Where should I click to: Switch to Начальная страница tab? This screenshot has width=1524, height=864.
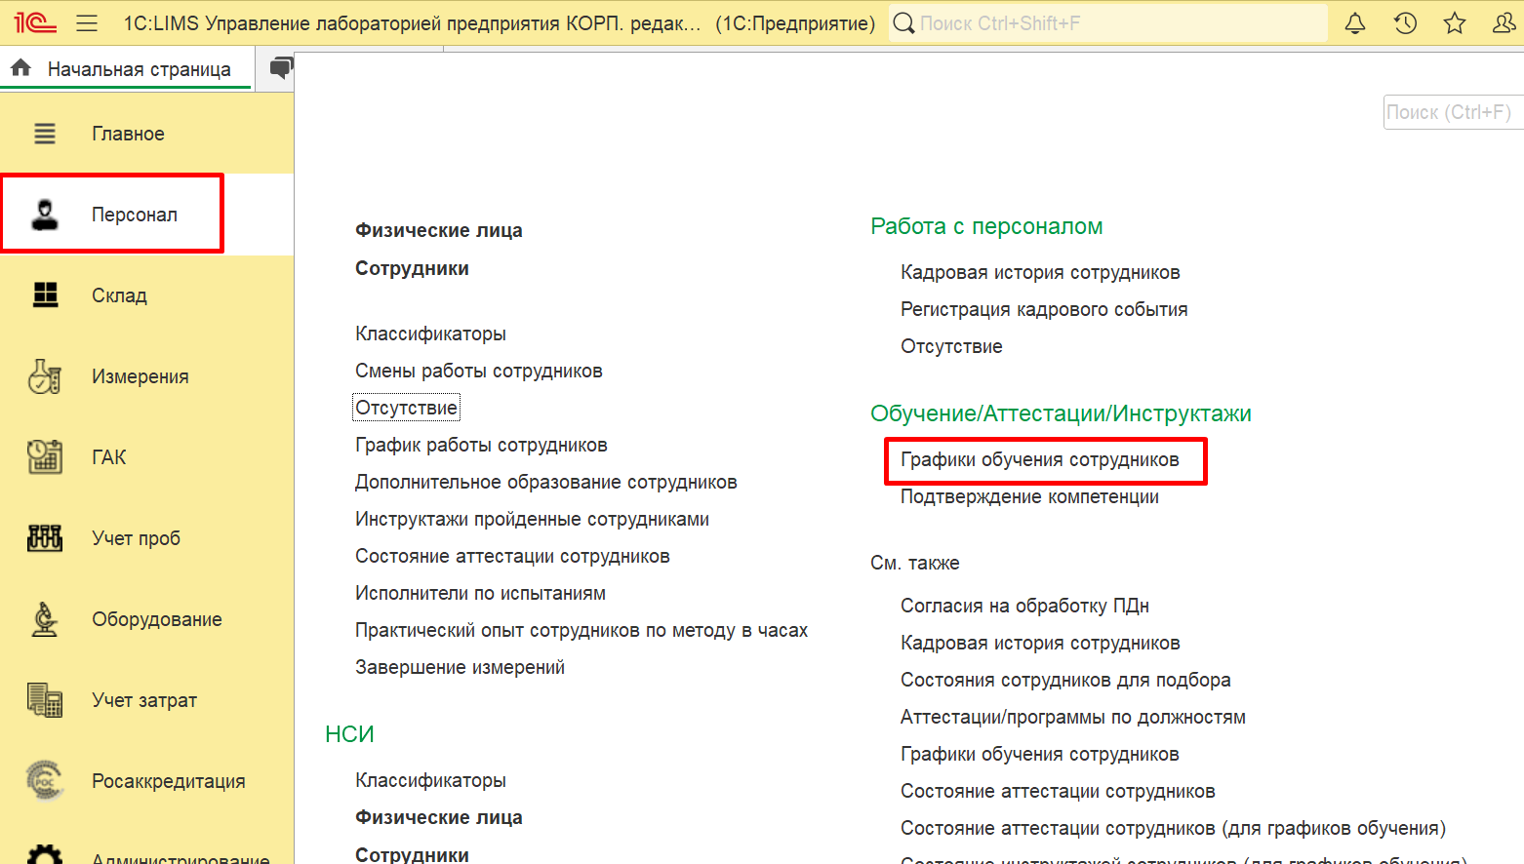[139, 69]
